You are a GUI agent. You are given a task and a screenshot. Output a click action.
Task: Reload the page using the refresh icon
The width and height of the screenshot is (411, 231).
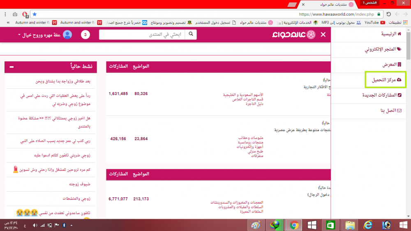click(389, 14)
